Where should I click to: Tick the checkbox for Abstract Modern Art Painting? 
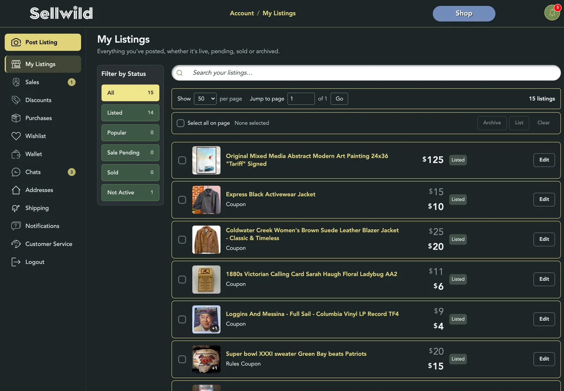point(182,160)
